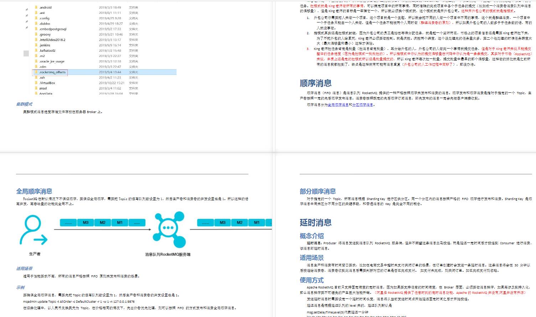The width and height of the screenshot is (536, 317).
Task: Click M1 block in queue after RocketMQ server
Action: (x=257, y=223)
